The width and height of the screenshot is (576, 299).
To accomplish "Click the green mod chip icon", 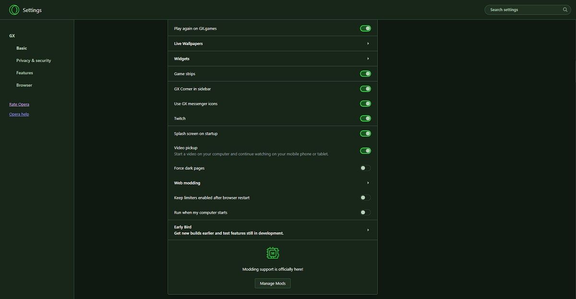I will [x=273, y=253].
